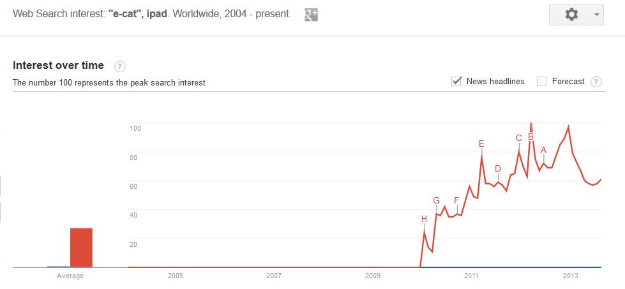Uncheck the News headlines checkbox
The image size is (625, 289).
[x=456, y=82]
